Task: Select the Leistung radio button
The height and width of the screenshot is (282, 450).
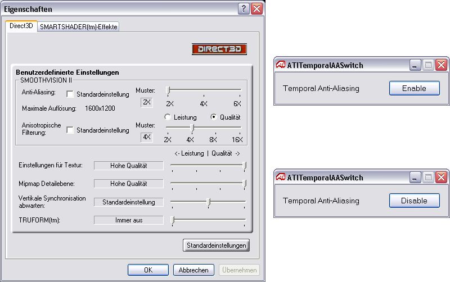Action: click(x=168, y=117)
